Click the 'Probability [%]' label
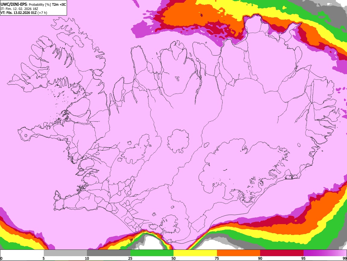Viewport: 347px width, 261px height. click(x=40, y=5)
